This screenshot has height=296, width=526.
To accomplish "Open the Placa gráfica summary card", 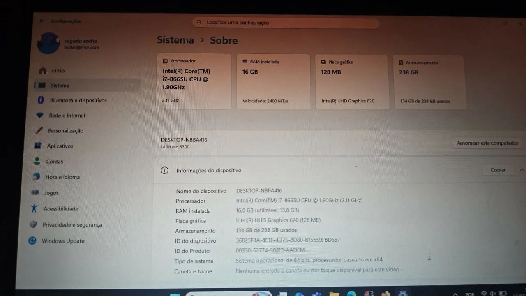I will pyautogui.click(x=352, y=82).
